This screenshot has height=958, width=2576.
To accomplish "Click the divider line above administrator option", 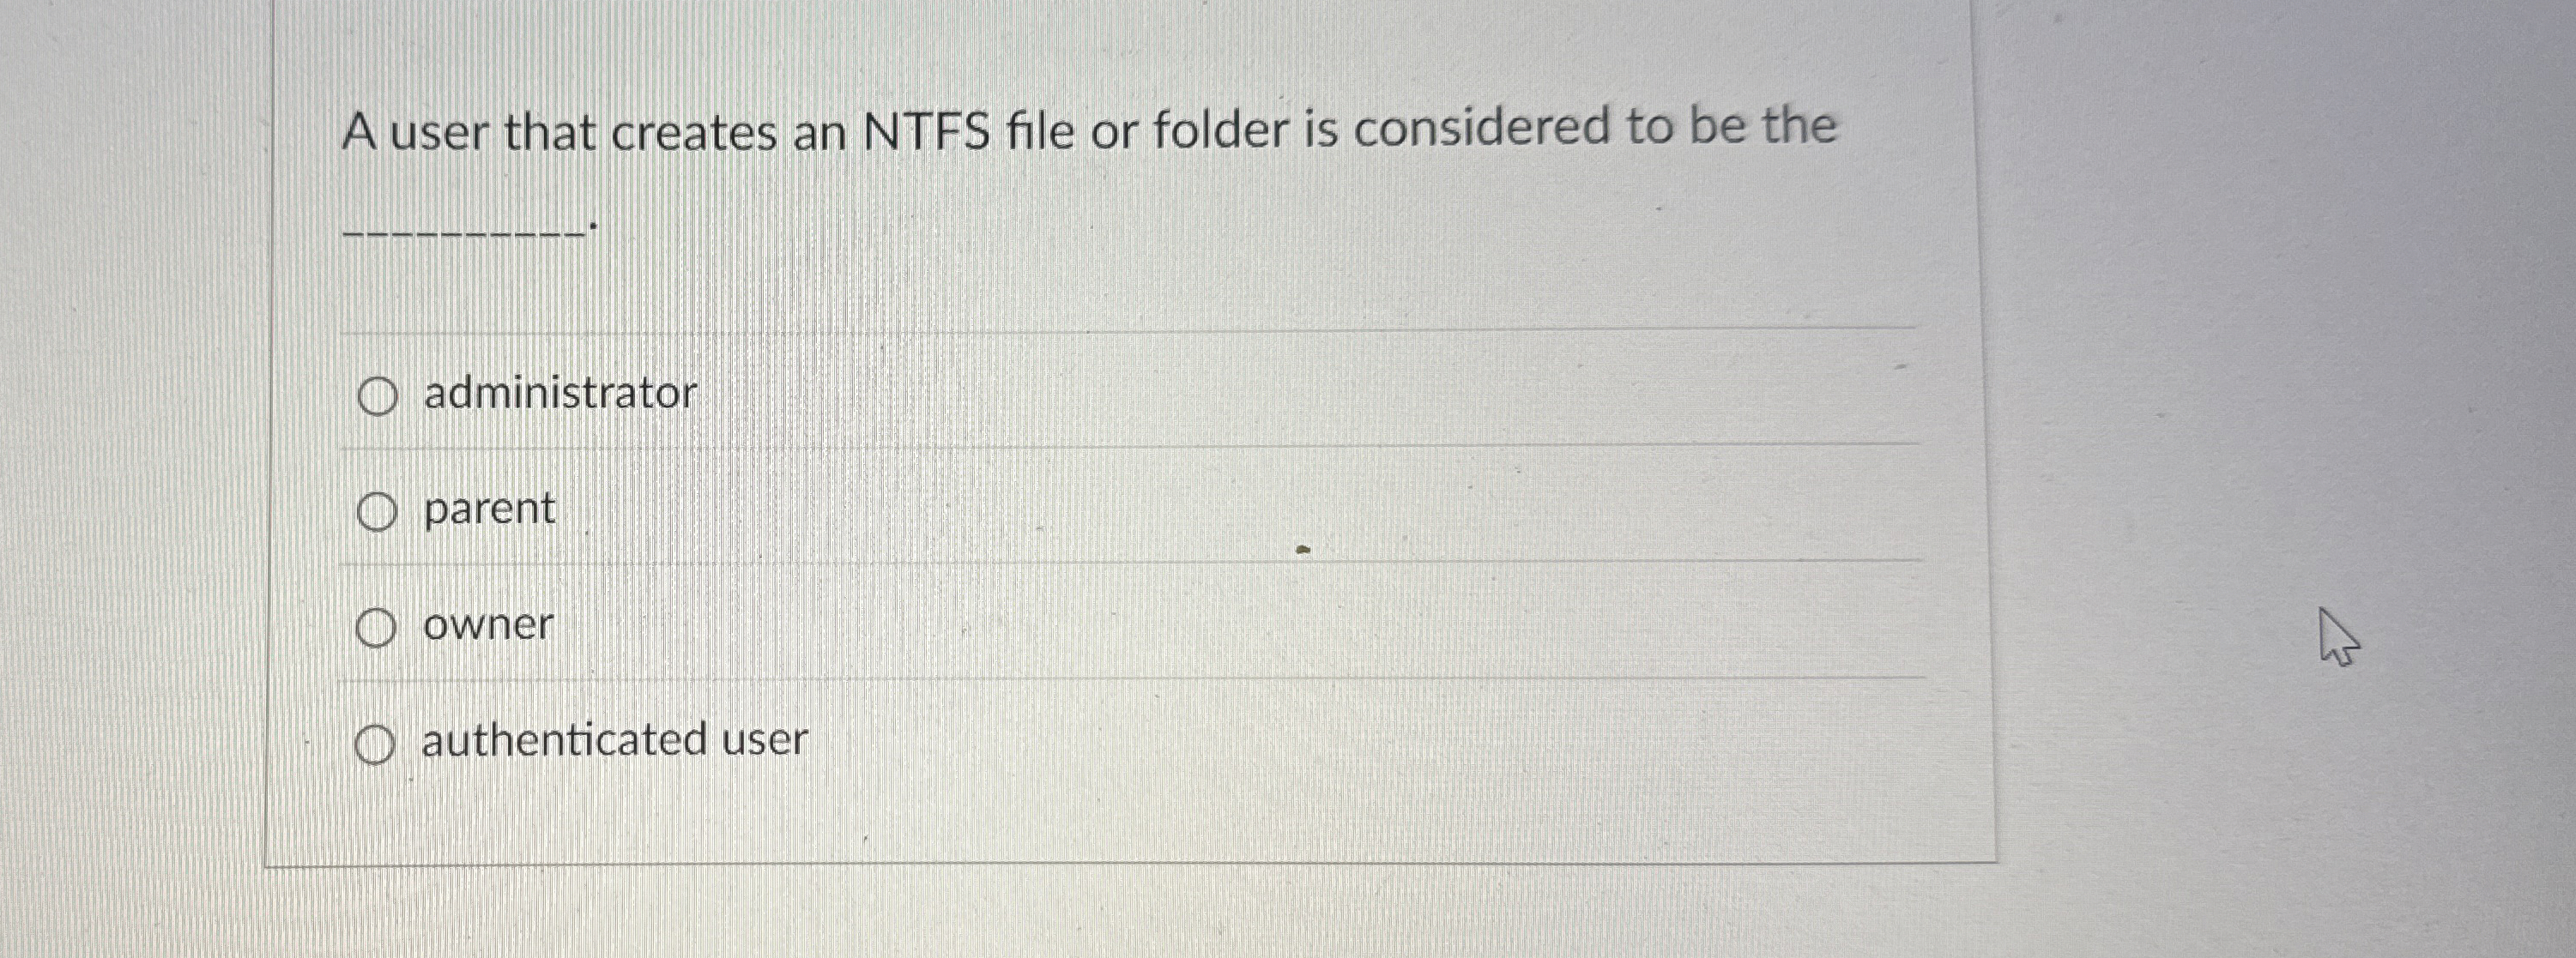I will [1100, 330].
